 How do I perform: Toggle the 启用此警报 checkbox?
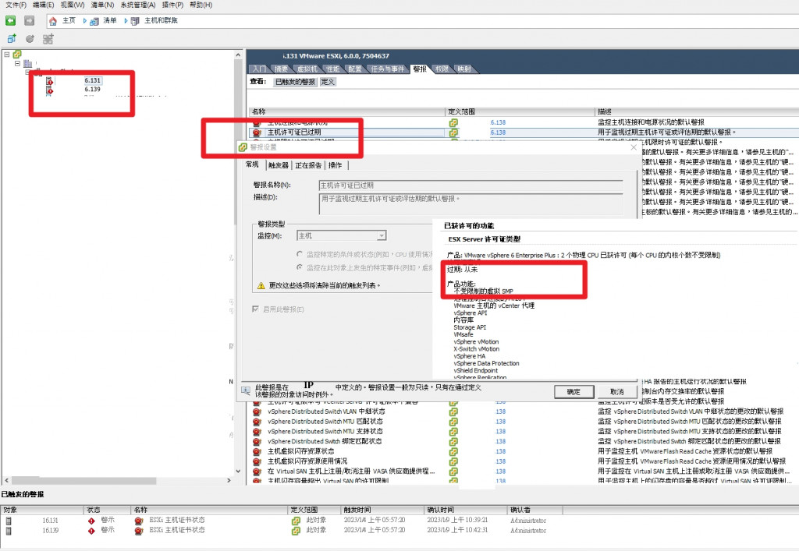click(256, 309)
